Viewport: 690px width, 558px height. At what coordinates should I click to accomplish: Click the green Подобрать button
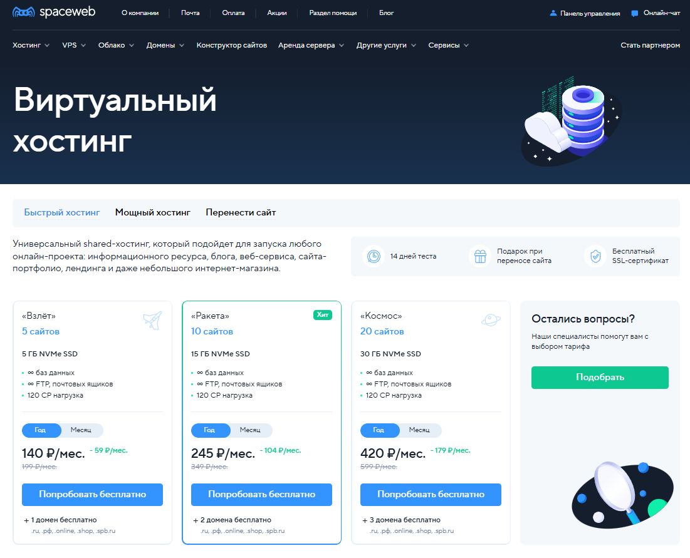coord(600,377)
